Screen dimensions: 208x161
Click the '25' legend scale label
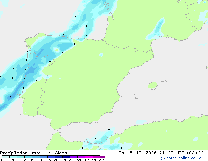[64, 160]
